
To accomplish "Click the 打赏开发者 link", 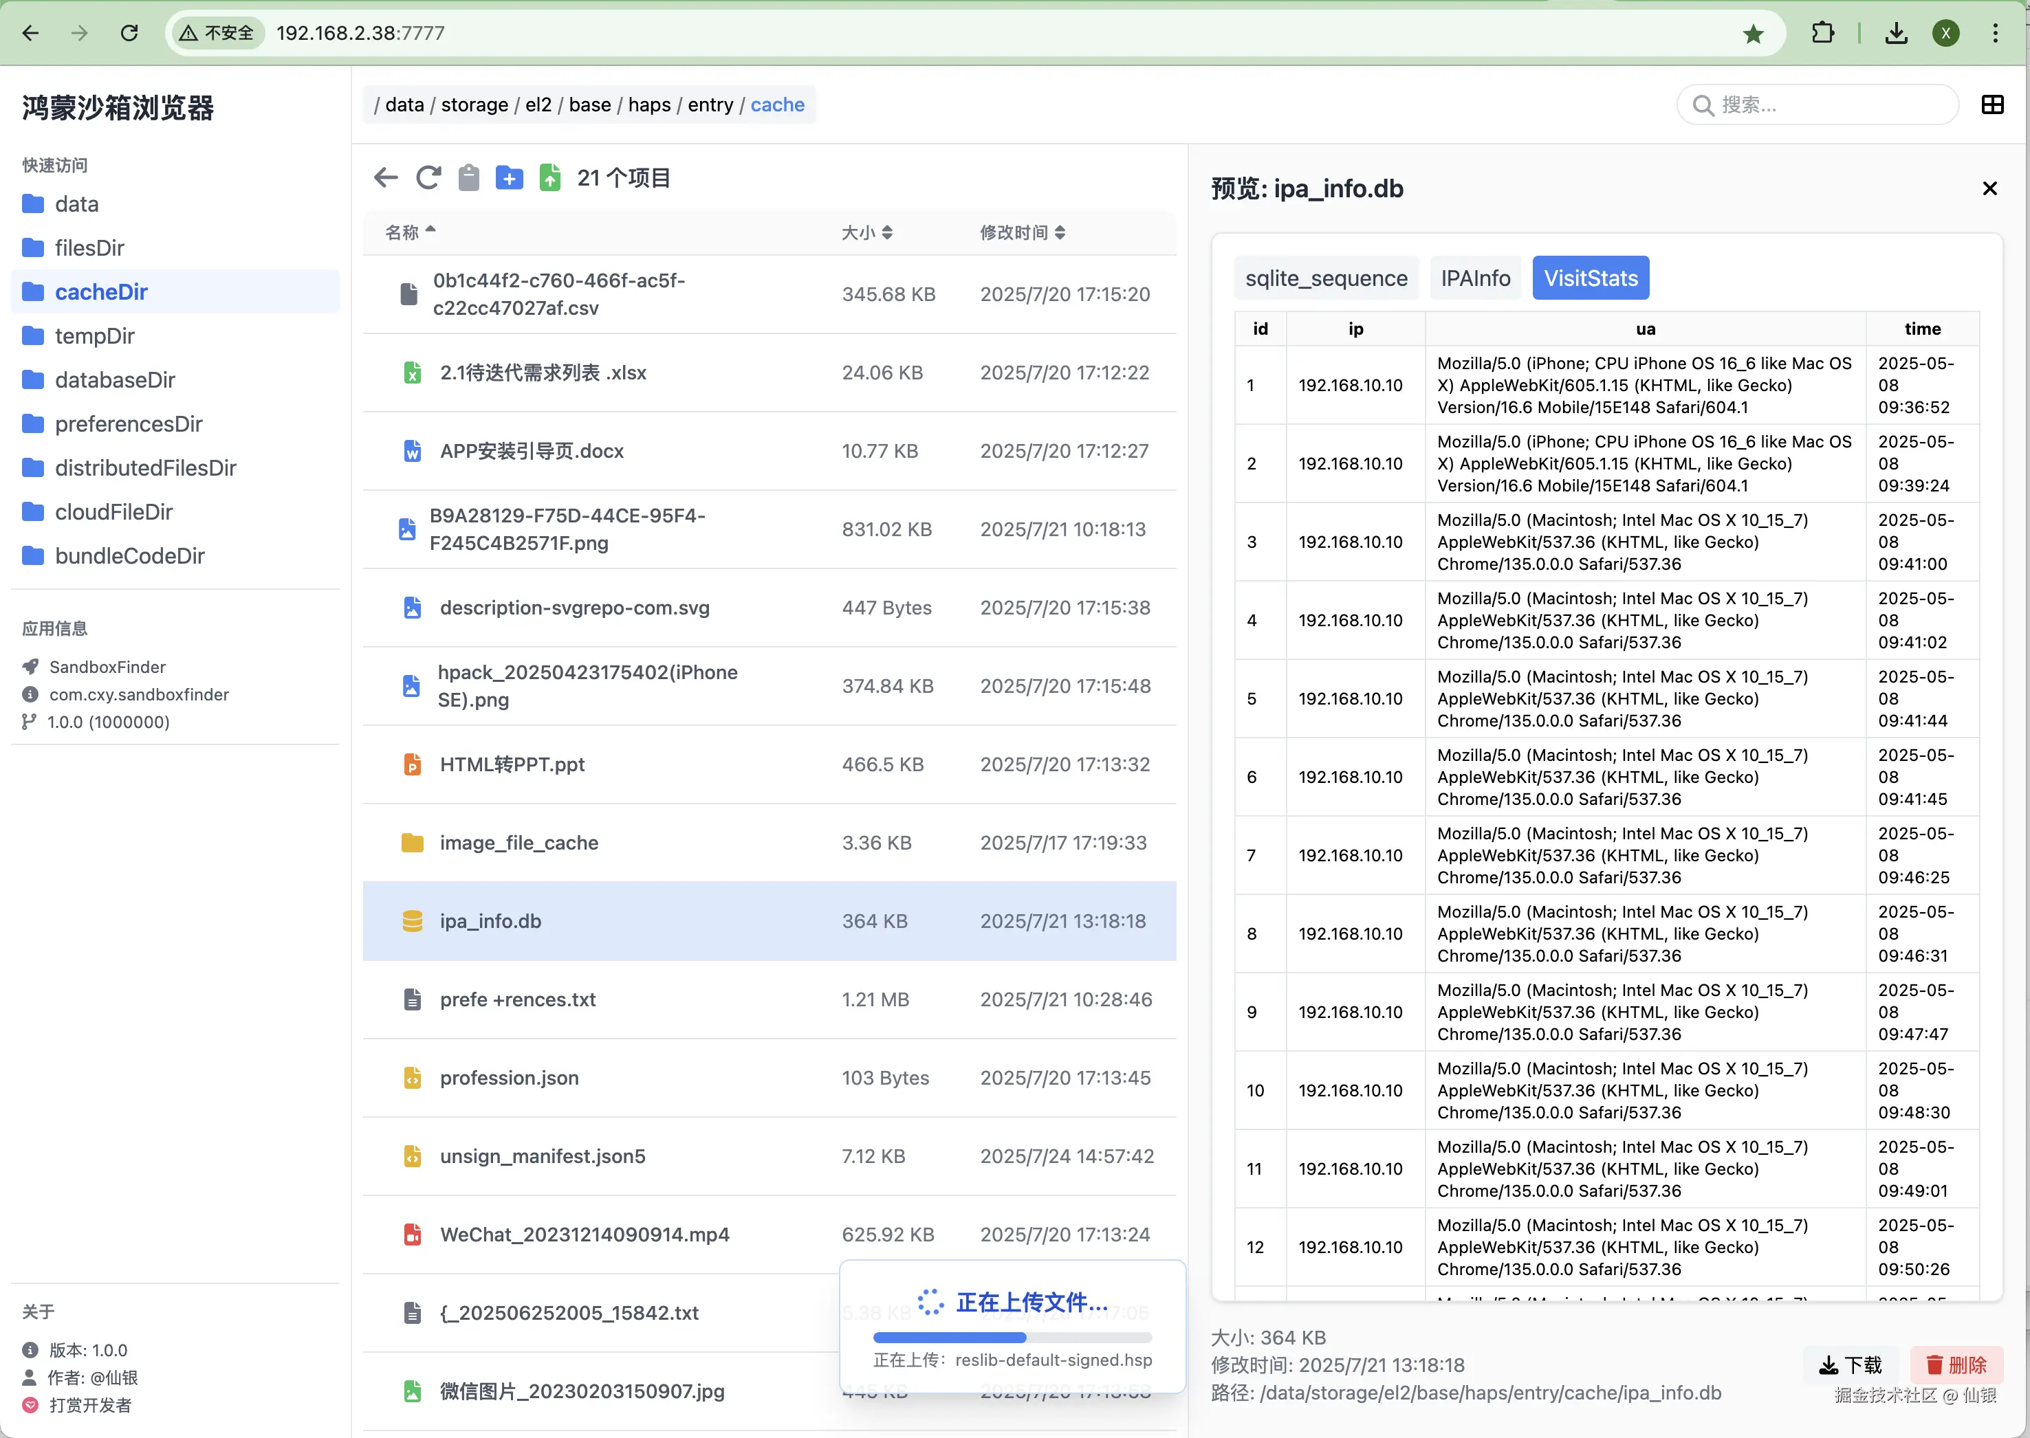I will [89, 1405].
